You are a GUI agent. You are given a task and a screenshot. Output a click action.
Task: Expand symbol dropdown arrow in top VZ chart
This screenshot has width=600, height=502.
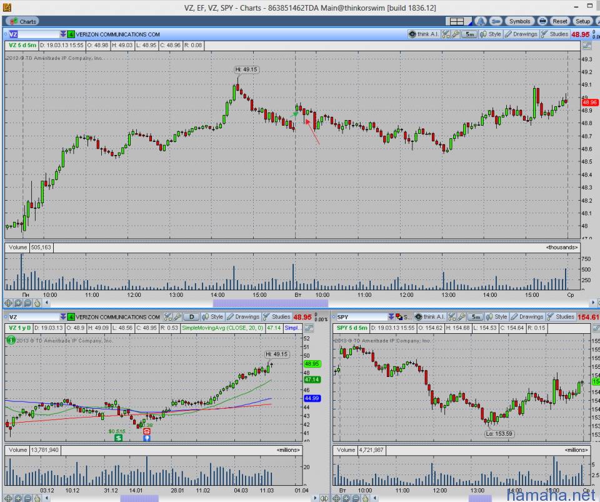point(63,34)
